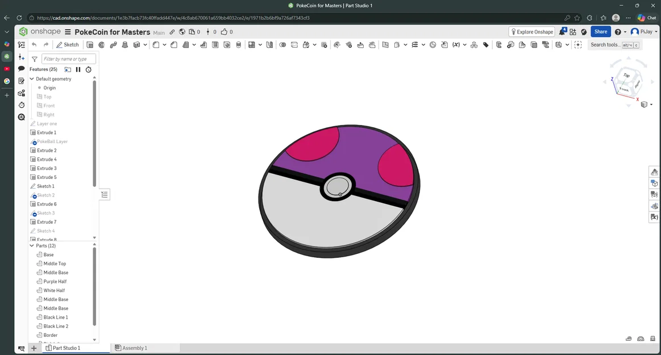Select the Plane tool

(385, 45)
